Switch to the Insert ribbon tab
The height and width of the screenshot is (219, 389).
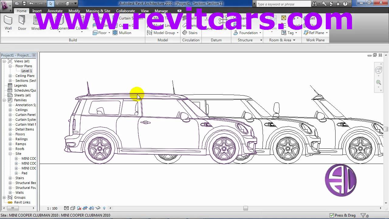click(x=37, y=11)
